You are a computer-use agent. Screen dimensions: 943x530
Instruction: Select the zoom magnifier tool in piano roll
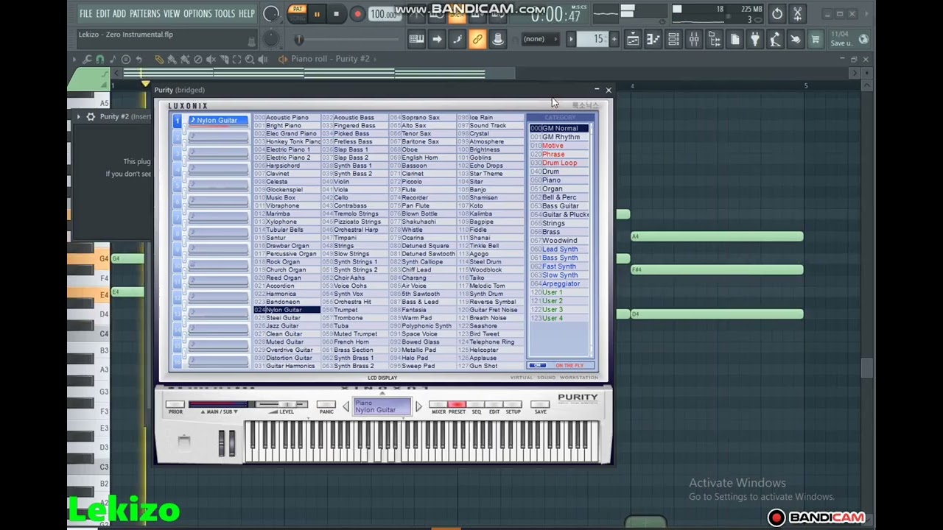(250, 59)
